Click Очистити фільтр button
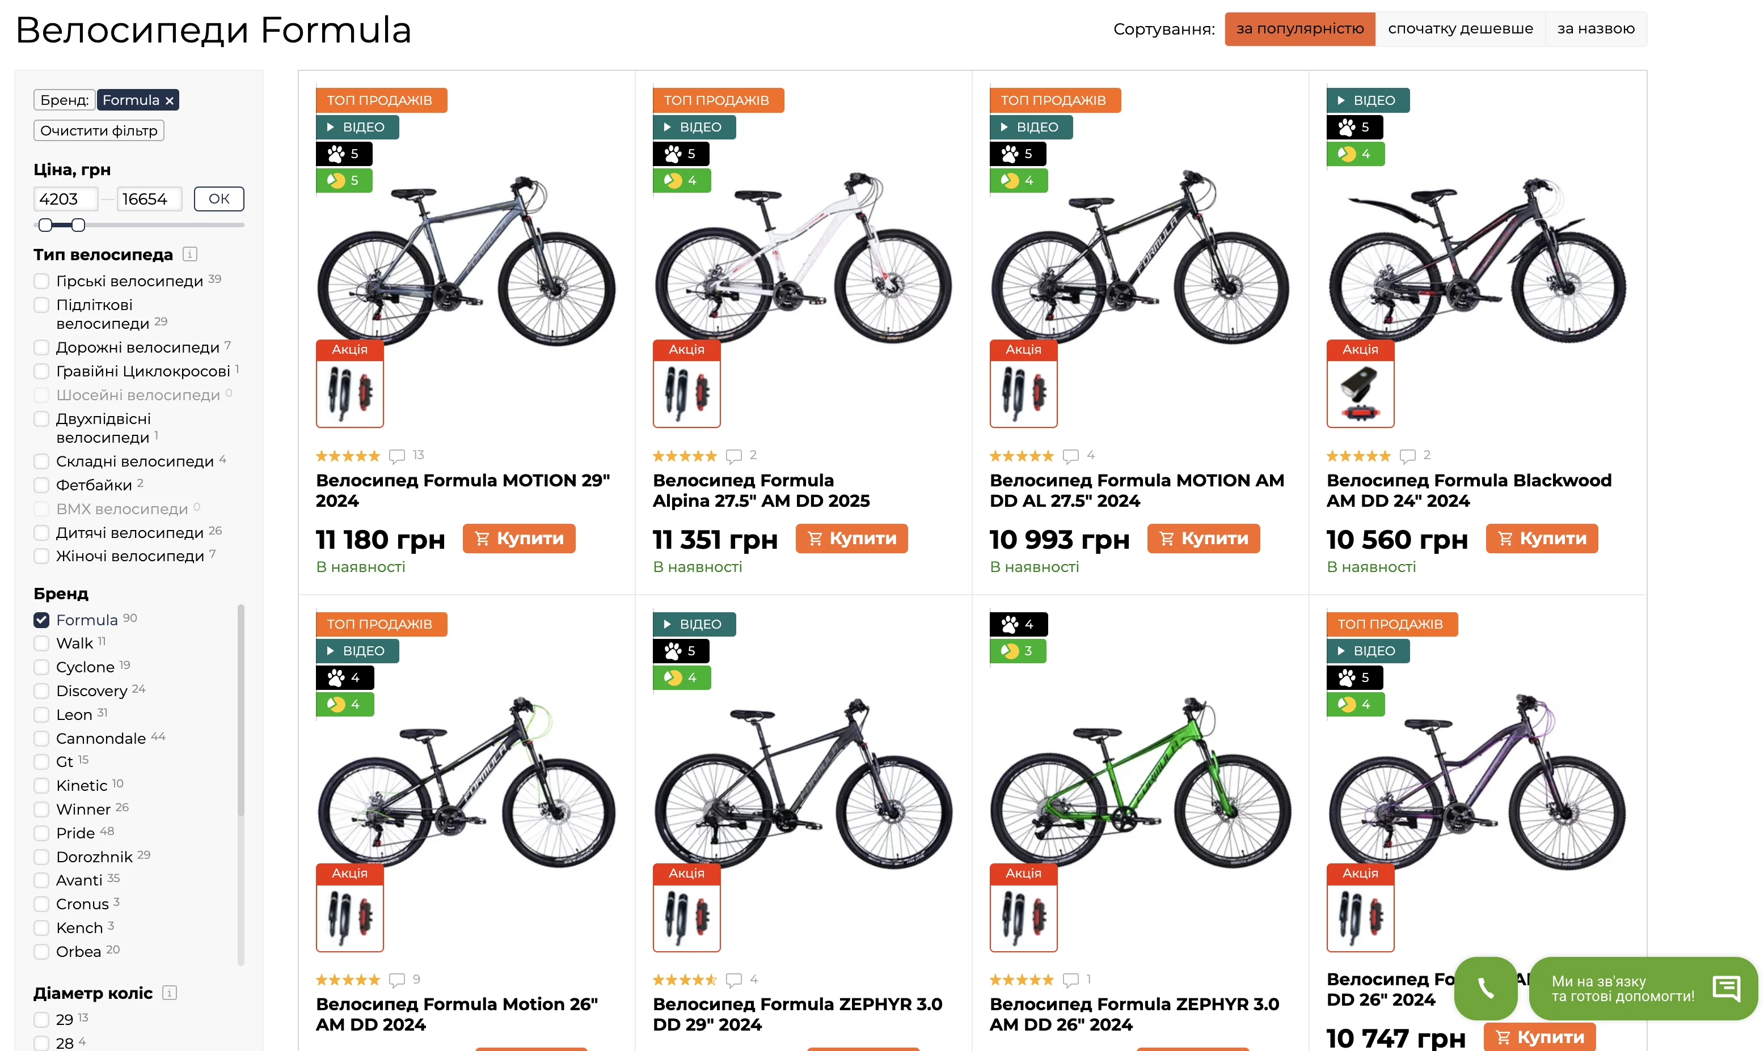This screenshot has width=1764, height=1051. [99, 131]
